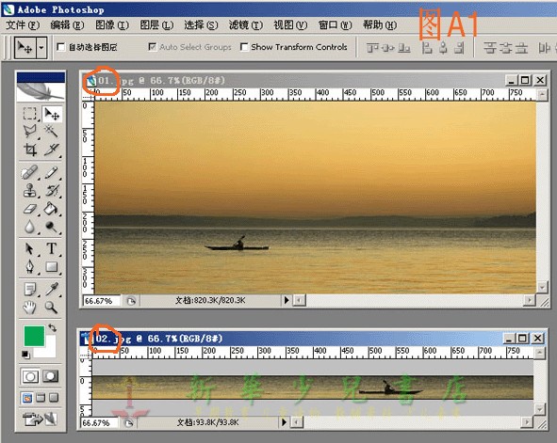Switch to Quick Mask Mode
Image resolution: width=557 pixels, height=443 pixels.
click(x=51, y=376)
